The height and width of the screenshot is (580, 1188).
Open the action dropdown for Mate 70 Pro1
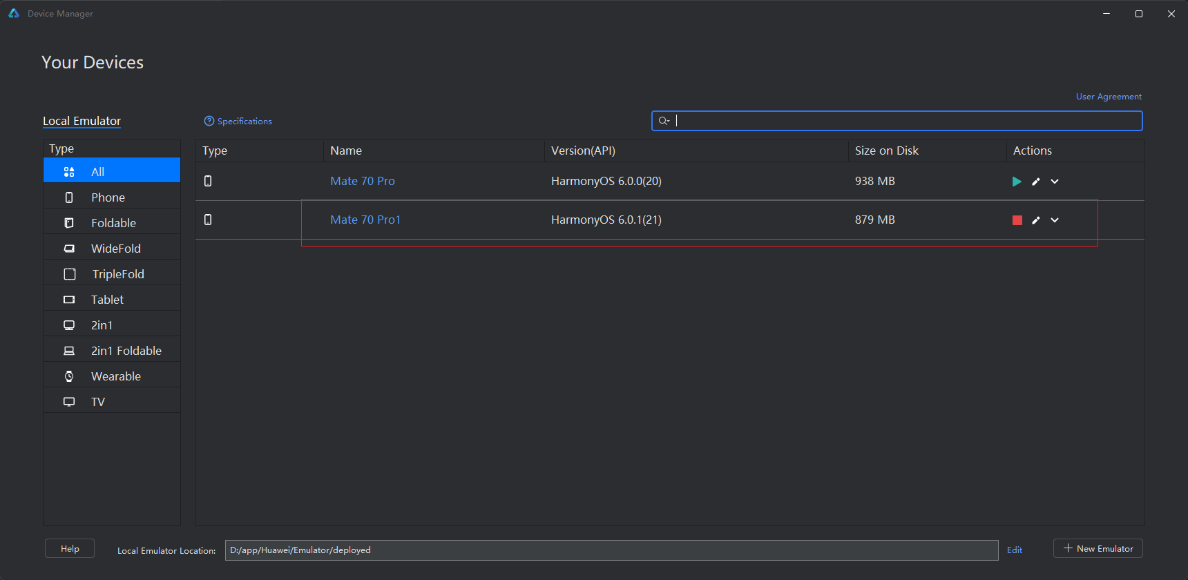click(x=1055, y=220)
